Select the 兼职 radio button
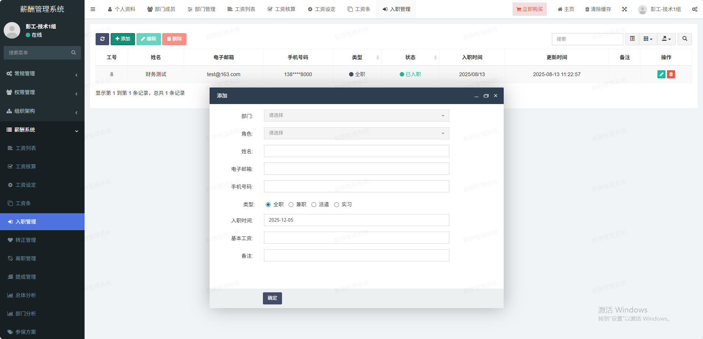The image size is (703, 339). (x=291, y=205)
